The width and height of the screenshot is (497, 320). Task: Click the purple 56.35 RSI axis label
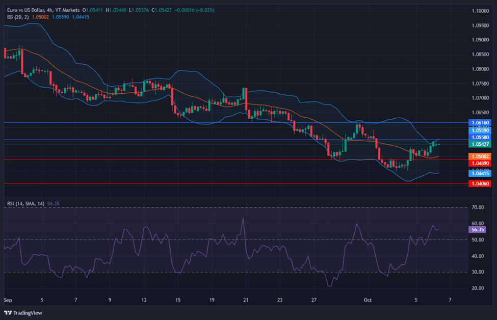(x=478, y=230)
